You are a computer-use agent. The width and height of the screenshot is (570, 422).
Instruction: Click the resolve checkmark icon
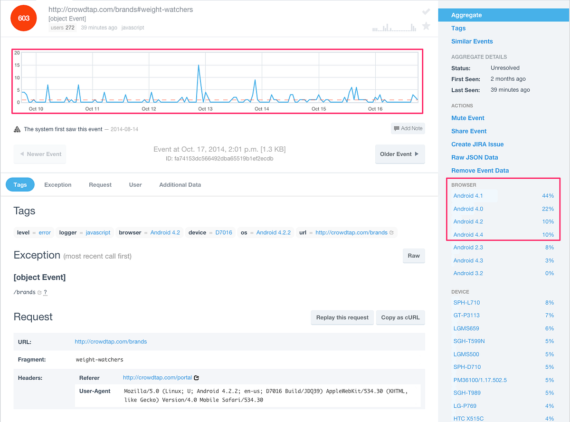(x=426, y=11)
